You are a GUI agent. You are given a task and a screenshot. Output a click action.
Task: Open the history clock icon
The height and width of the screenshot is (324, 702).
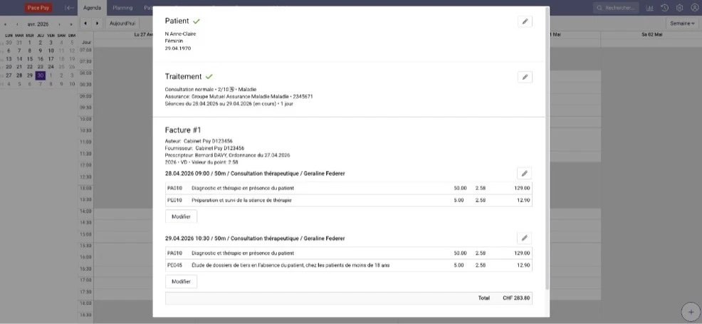(x=664, y=8)
